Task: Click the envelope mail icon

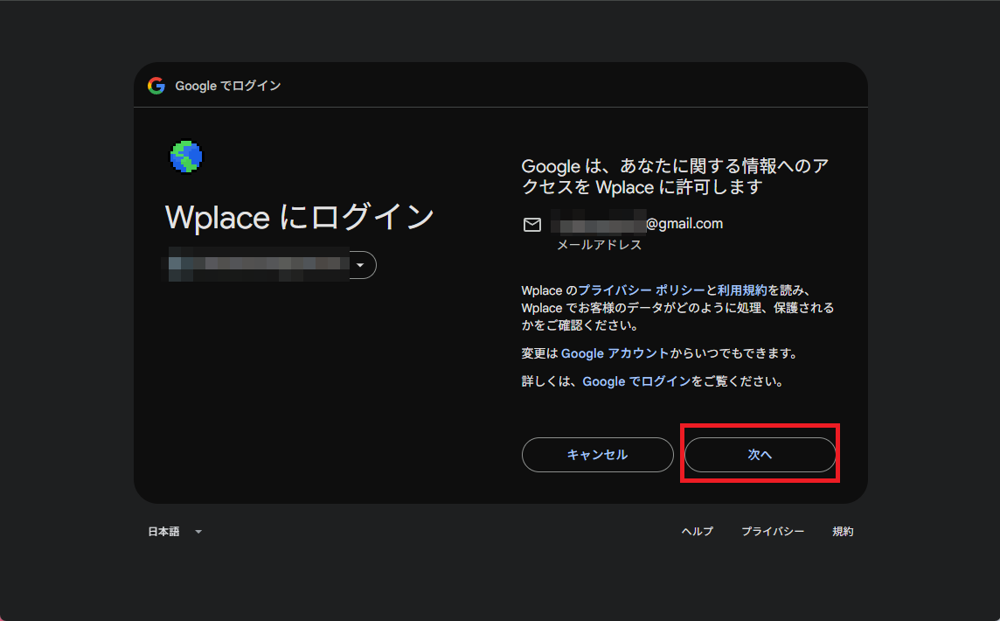Action: point(531,225)
